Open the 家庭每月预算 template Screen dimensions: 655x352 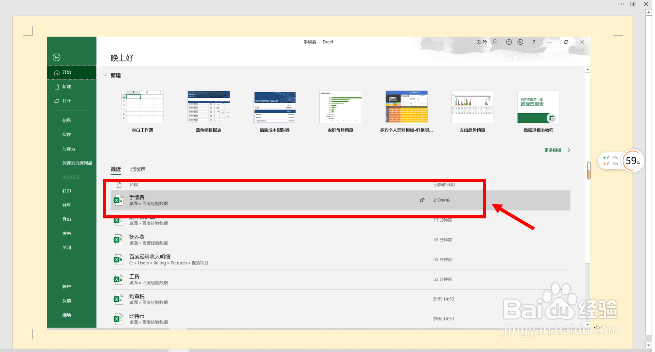tap(340, 112)
